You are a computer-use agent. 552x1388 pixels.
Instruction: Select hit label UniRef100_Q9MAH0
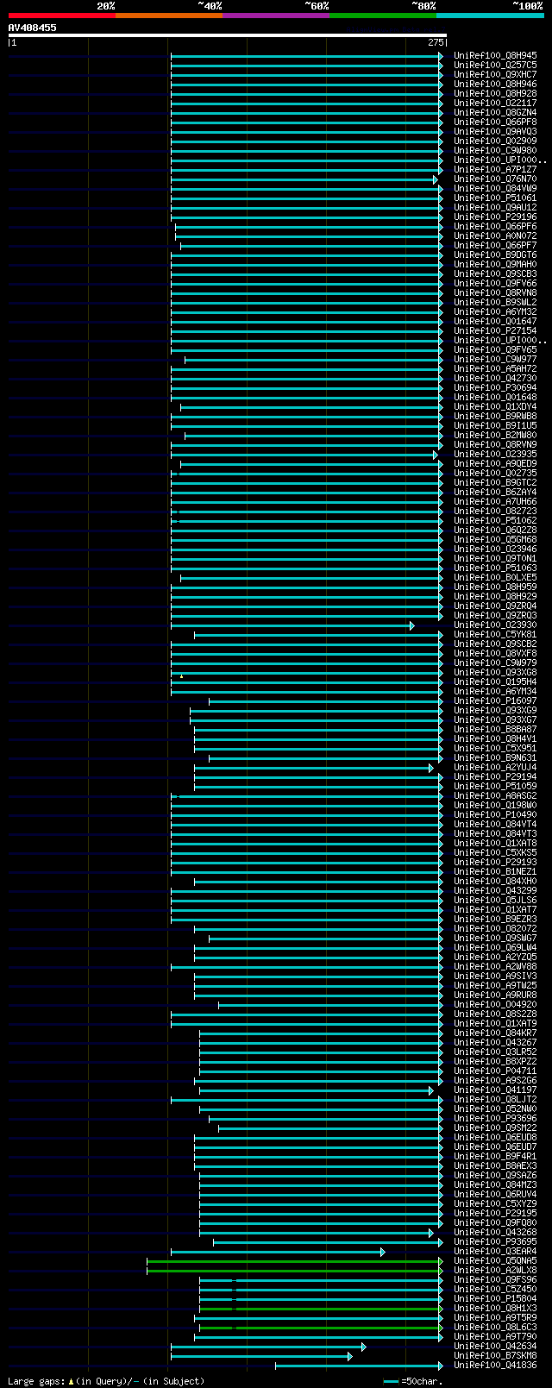(495, 265)
